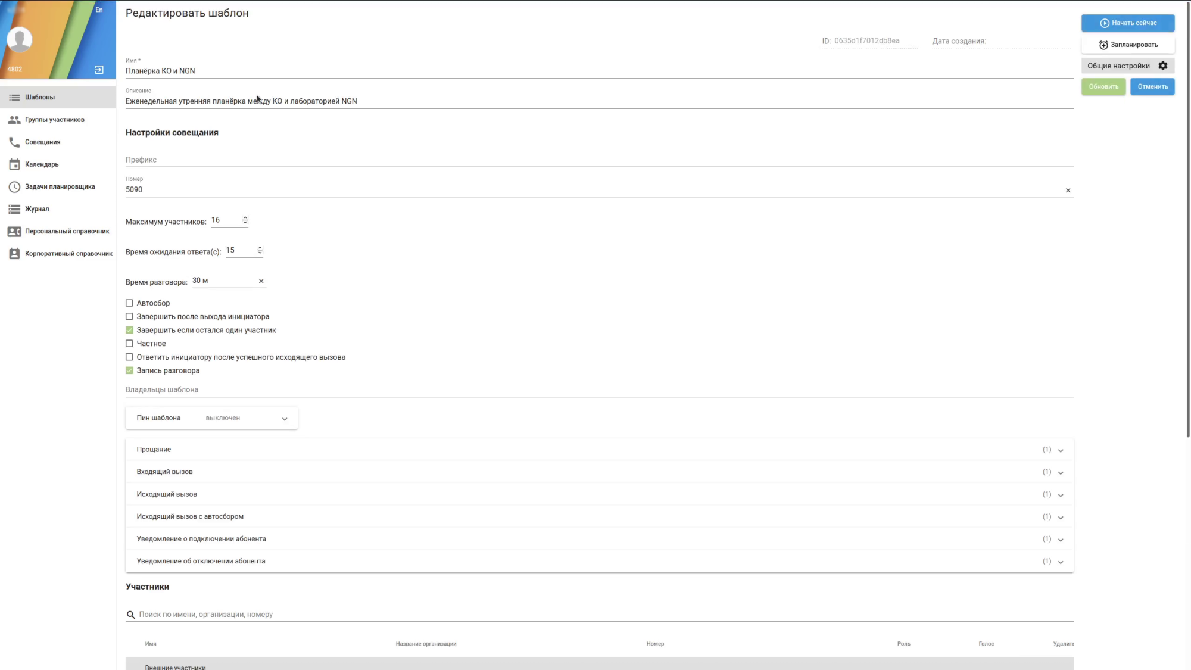Click the participant search magnifier icon
The width and height of the screenshot is (1191, 670).
point(131,615)
